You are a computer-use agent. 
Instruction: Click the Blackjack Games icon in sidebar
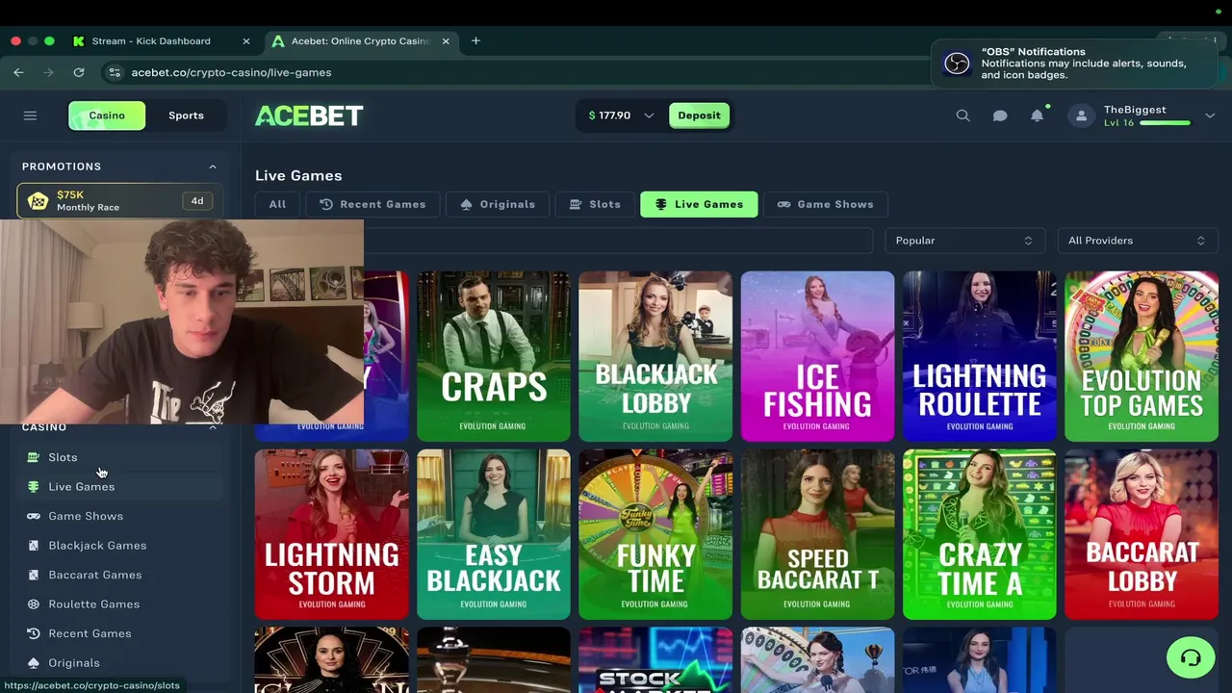(34, 546)
